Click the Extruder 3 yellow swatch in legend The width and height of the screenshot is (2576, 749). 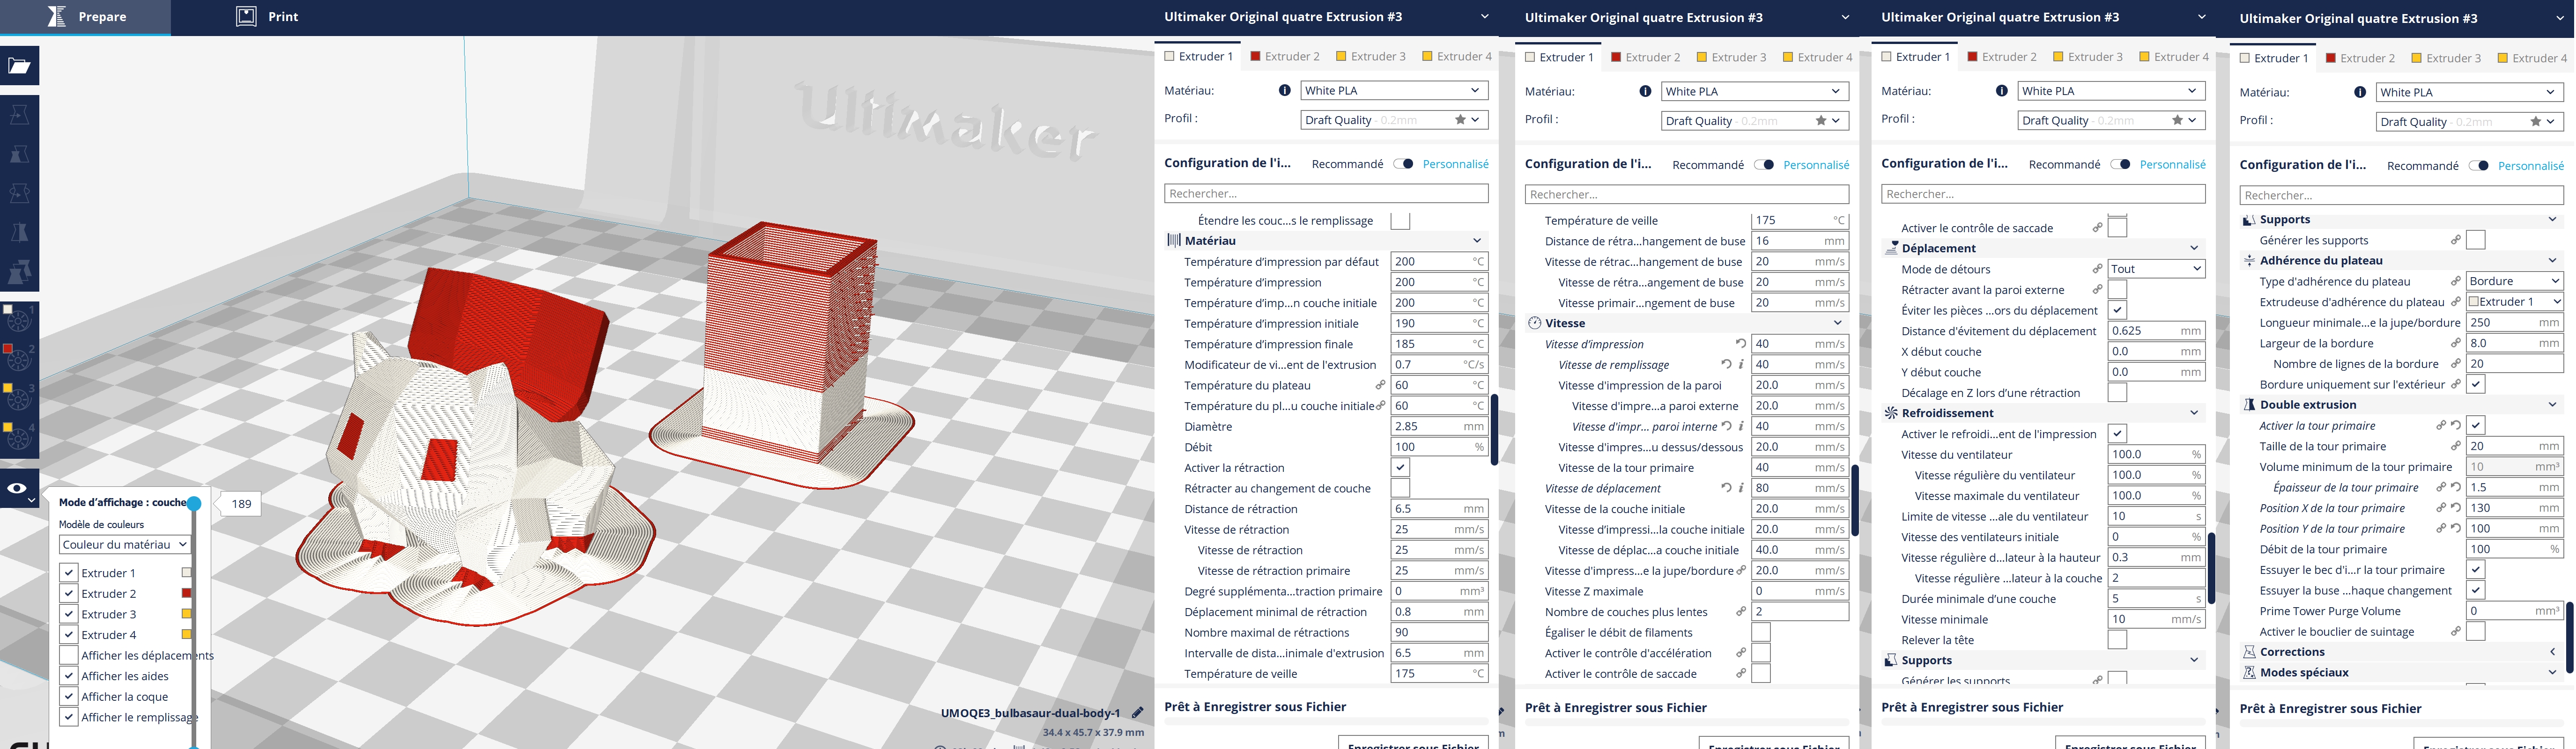[186, 614]
